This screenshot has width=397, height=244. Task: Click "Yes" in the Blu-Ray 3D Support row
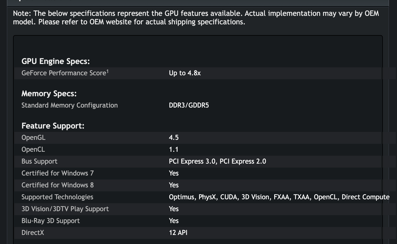pyautogui.click(x=174, y=221)
